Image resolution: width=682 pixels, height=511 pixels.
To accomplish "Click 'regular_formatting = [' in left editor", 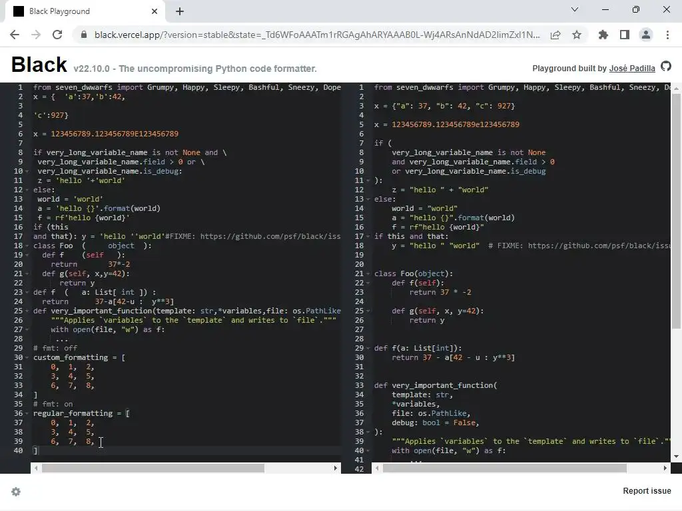I will pyautogui.click(x=81, y=413).
